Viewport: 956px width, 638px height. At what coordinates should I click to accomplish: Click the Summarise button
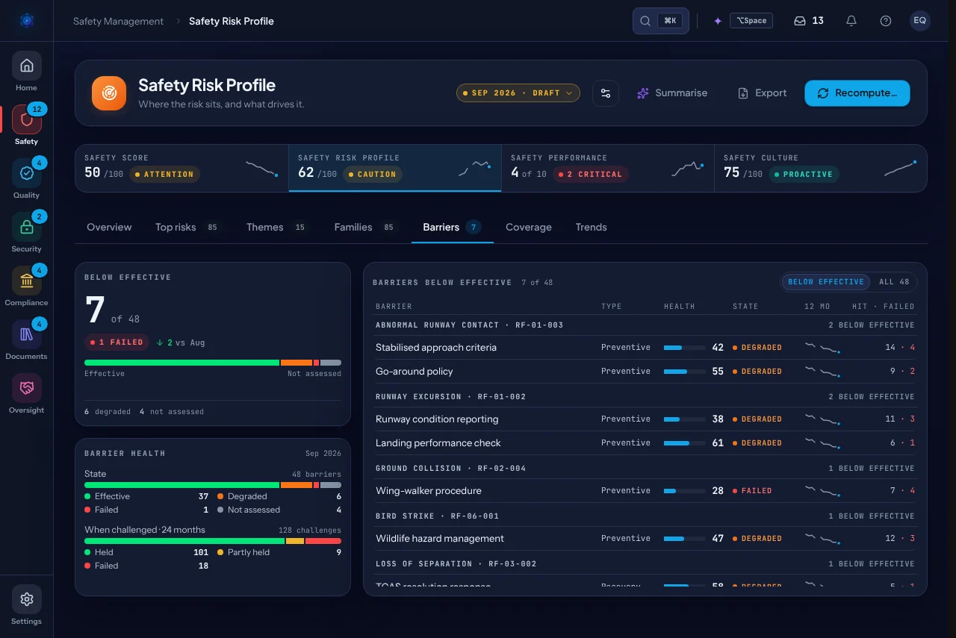672,93
